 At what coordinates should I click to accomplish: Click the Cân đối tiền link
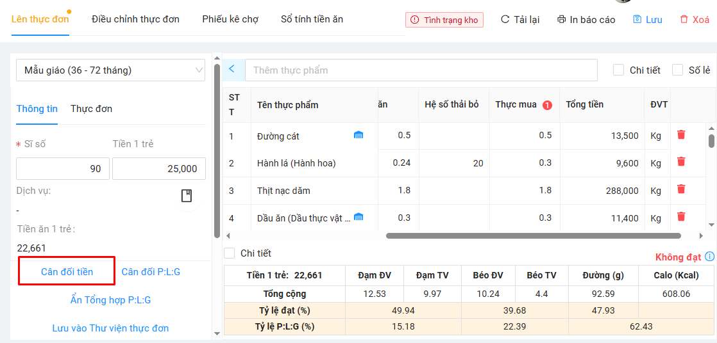pyautogui.click(x=67, y=272)
